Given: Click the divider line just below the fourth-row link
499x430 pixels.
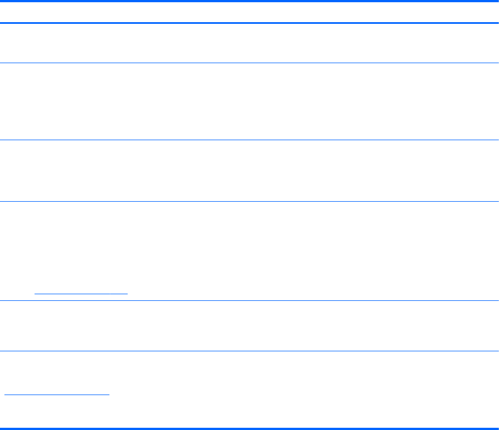Looking at the screenshot, I should 249,300.
